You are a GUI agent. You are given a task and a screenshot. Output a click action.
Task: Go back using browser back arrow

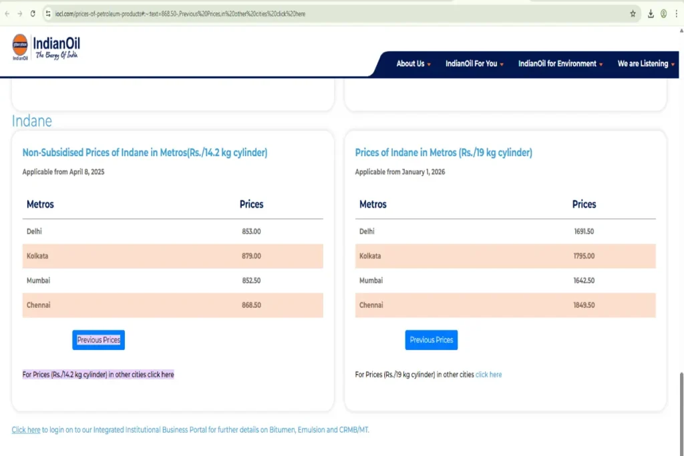tap(7, 13)
